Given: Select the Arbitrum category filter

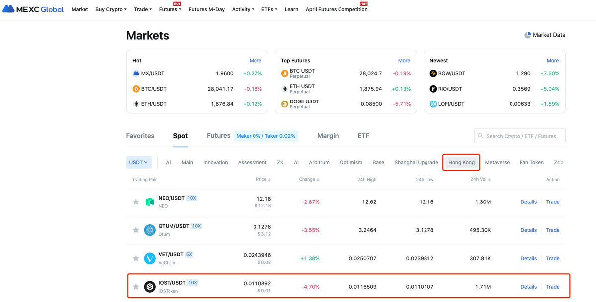Looking at the screenshot, I should click(319, 162).
